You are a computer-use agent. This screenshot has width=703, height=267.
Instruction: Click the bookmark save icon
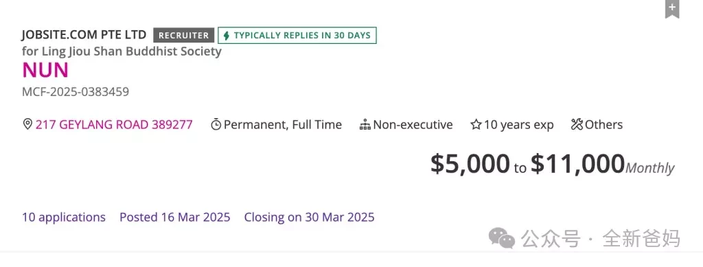pyautogui.click(x=671, y=8)
